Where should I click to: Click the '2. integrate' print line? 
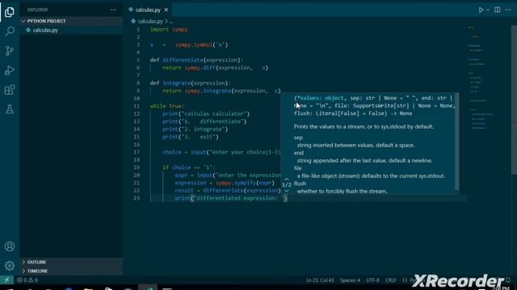(x=195, y=129)
